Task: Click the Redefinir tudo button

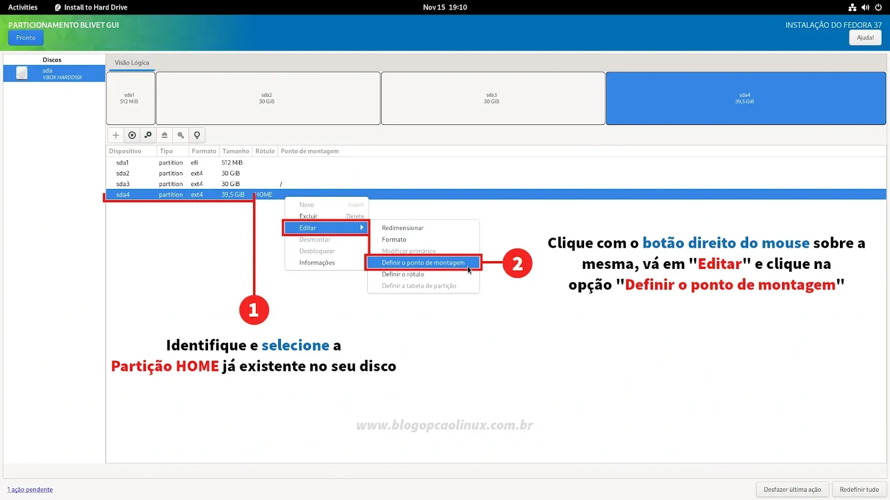Action: [x=859, y=489]
